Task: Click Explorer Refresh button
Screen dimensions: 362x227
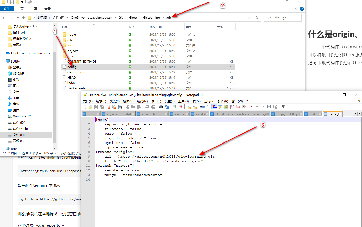Action: pos(257,18)
